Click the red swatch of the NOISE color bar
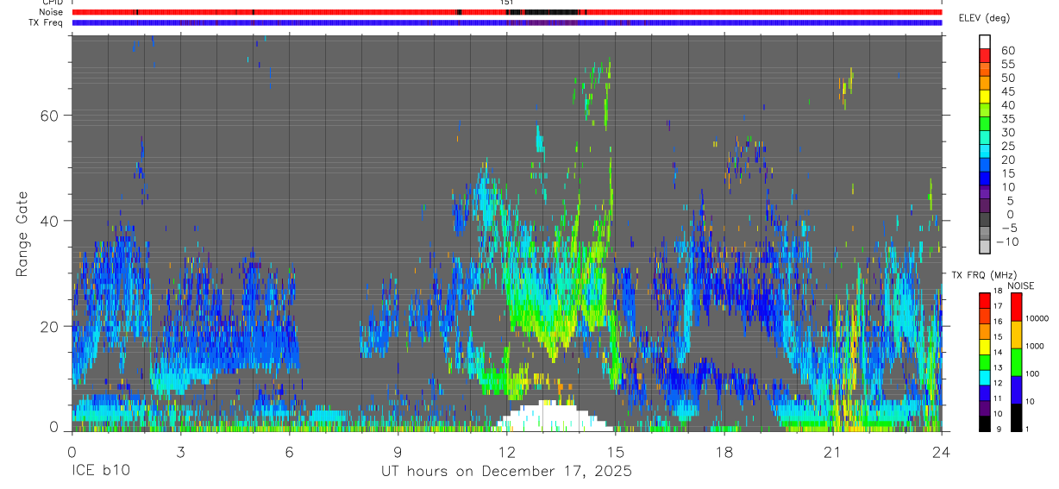The height and width of the screenshot is (489, 1059). point(1016,307)
